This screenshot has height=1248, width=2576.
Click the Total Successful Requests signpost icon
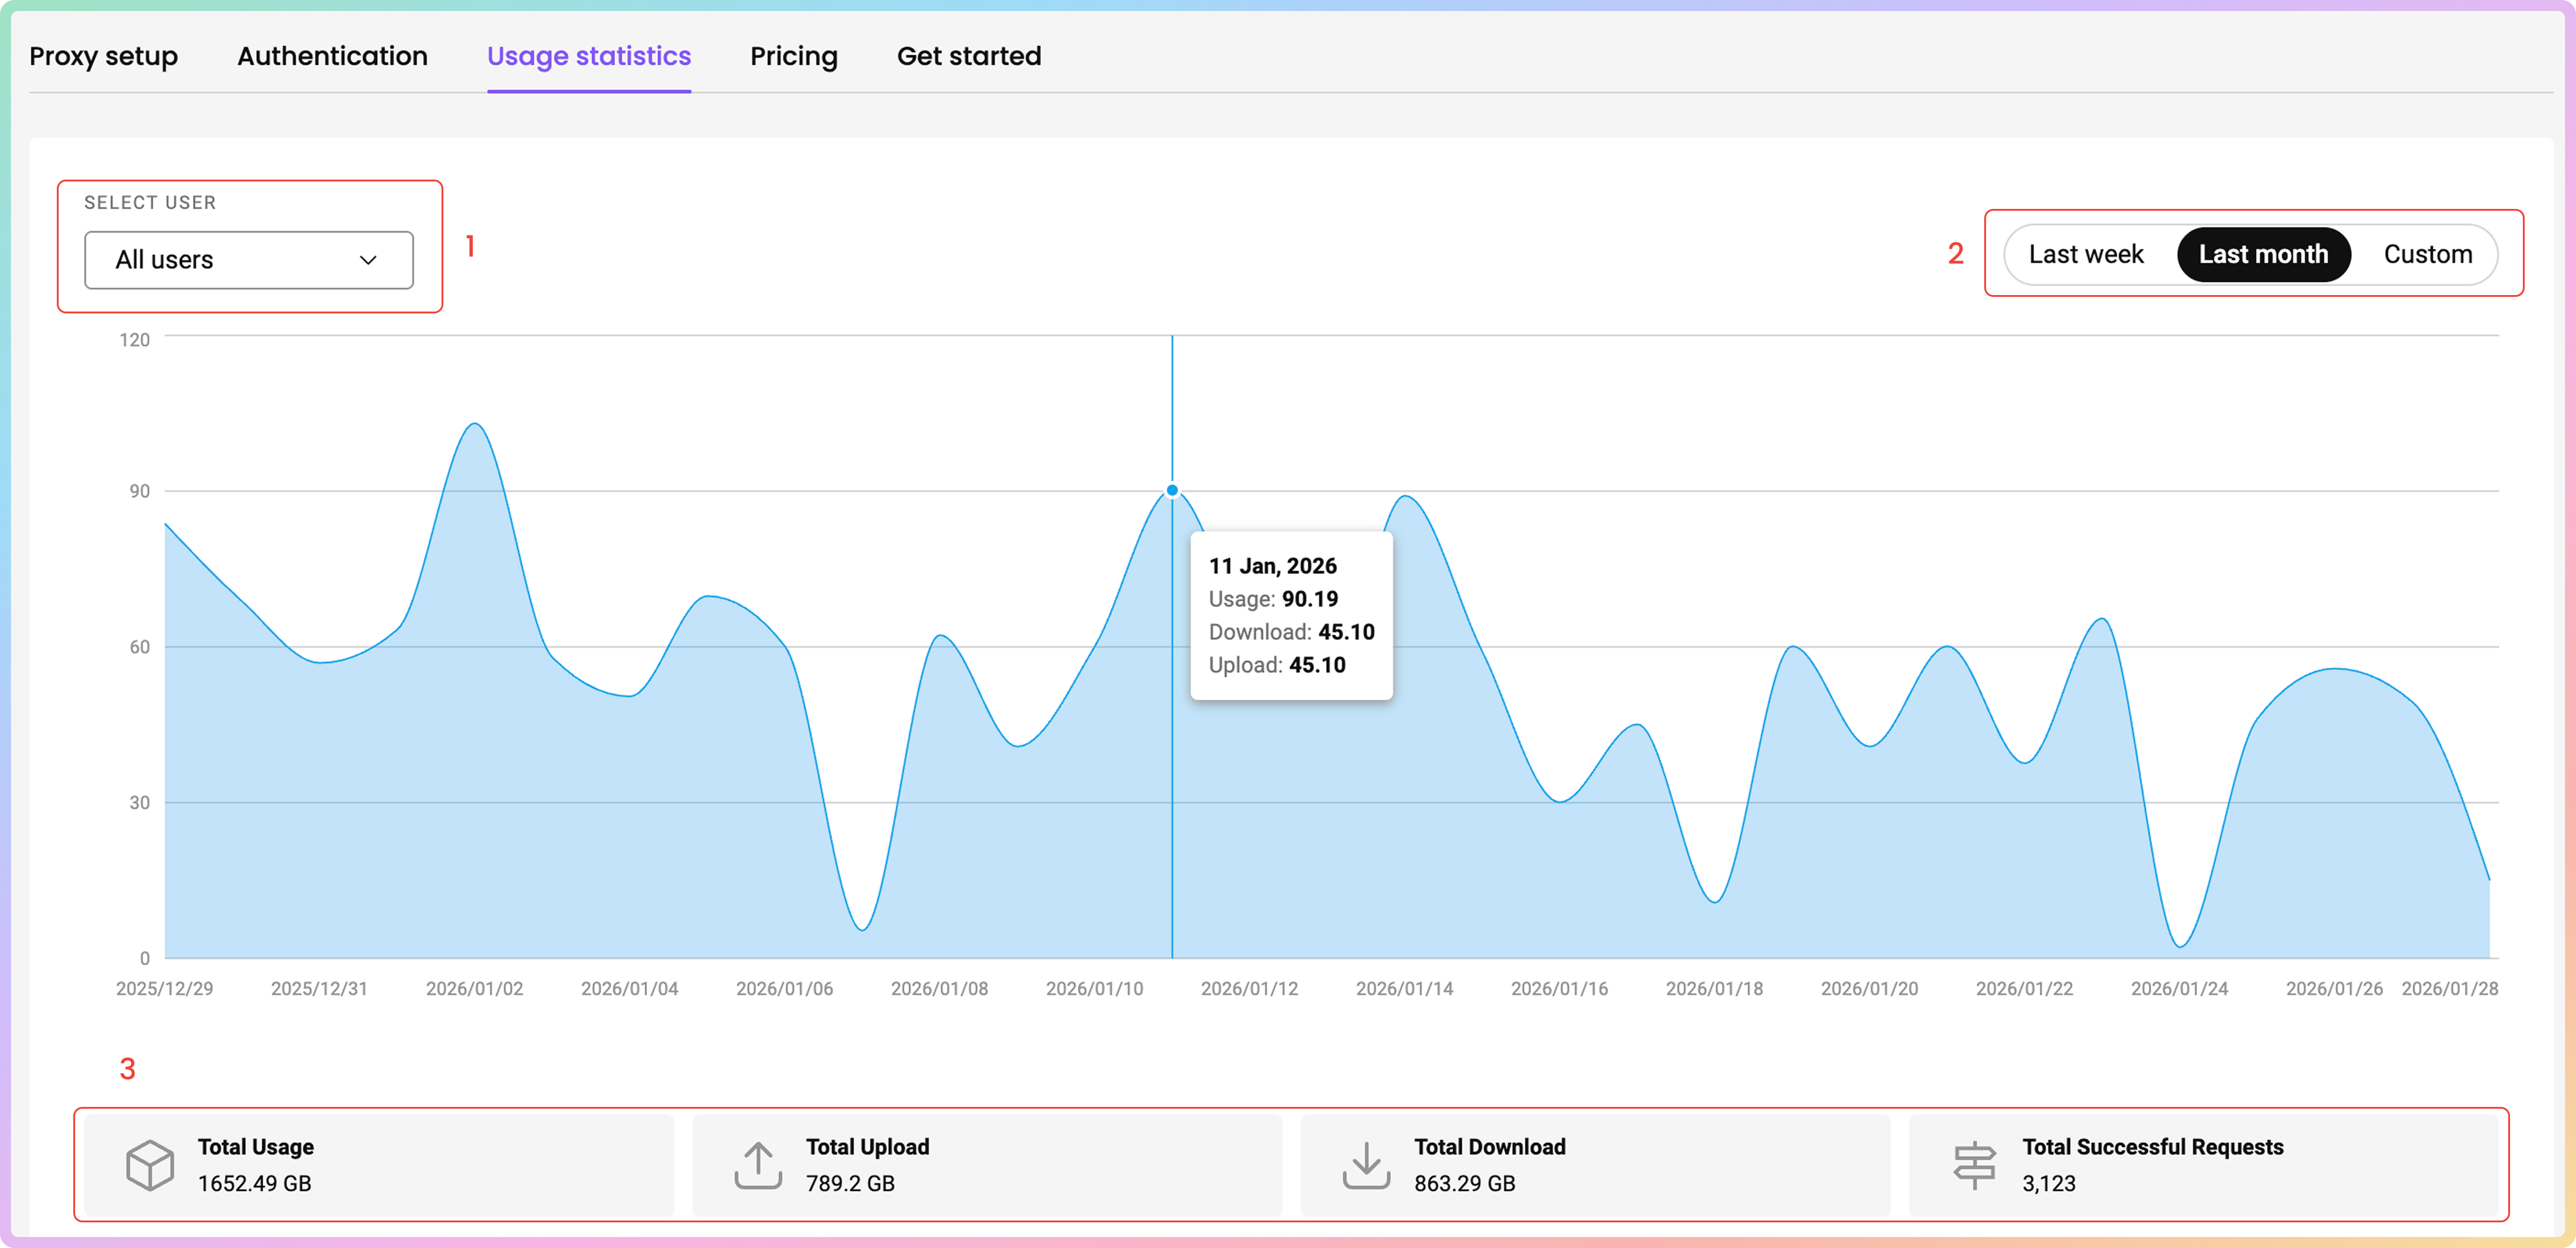point(1974,1165)
